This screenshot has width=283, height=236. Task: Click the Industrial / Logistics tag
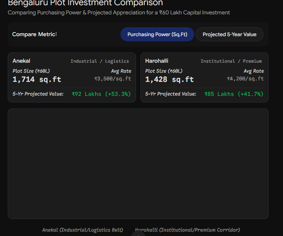click(x=99, y=61)
